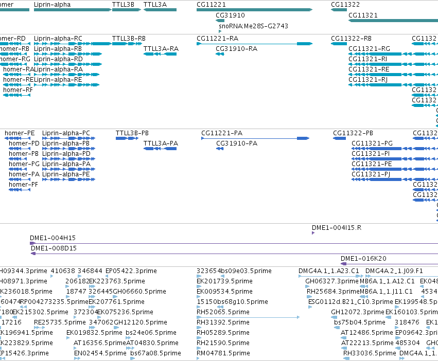Click BAC end DME1-004I15.R
Image resolution: width=438 pixels, height=361 pixels.
click(x=313, y=233)
